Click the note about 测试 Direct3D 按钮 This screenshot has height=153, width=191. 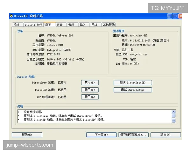click(x=64, y=120)
